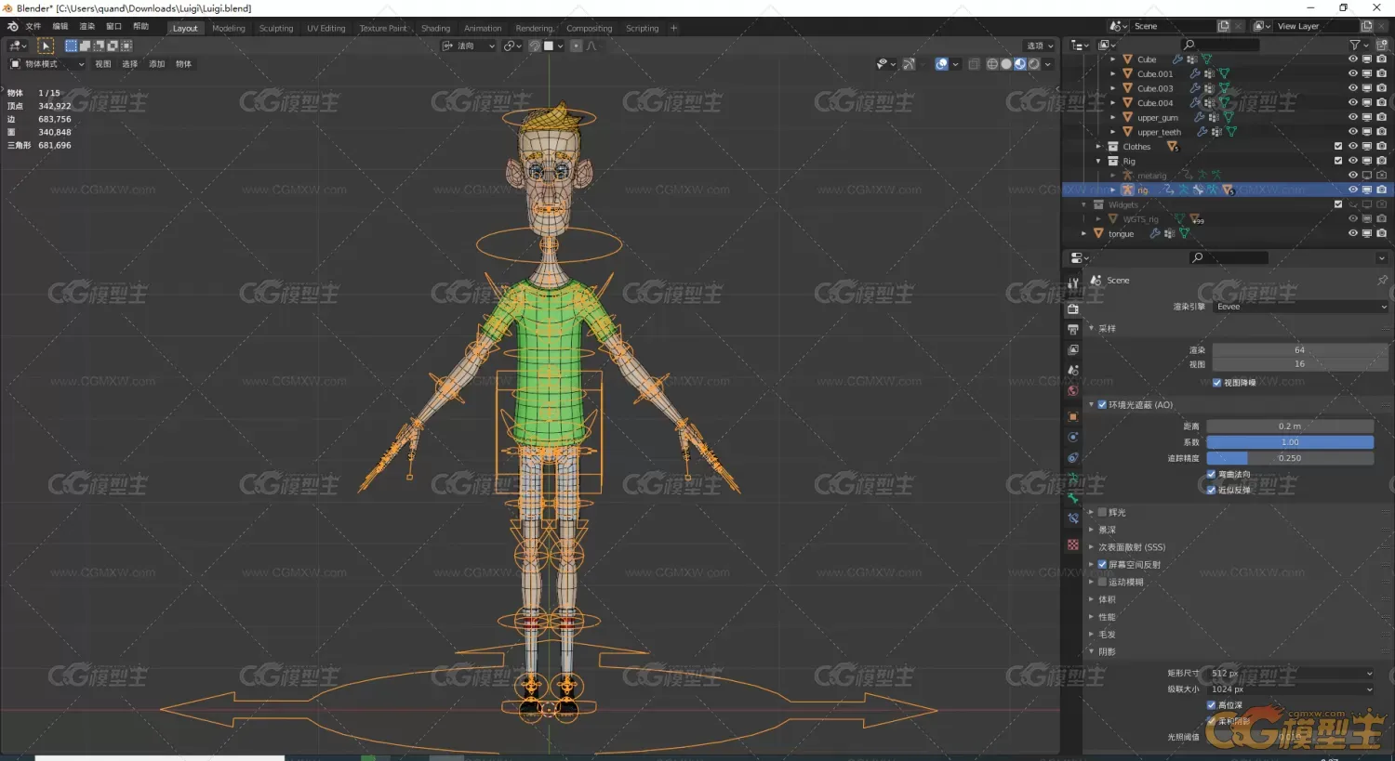Viewport: 1395px width, 761px height.
Task: Open the 法向 transform orientation dropdown
Action: tap(468, 46)
